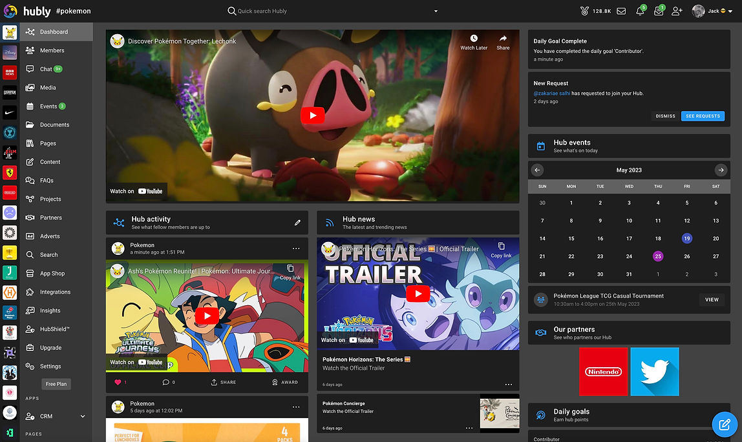Click the add member icon in header
This screenshot has width=742, height=442.
tap(677, 11)
